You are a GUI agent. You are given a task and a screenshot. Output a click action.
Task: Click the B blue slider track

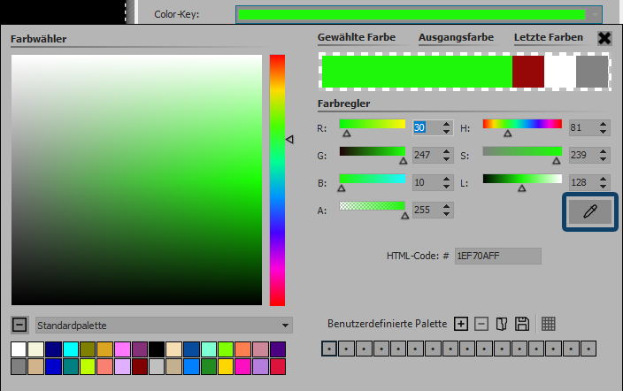(x=373, y=179)
